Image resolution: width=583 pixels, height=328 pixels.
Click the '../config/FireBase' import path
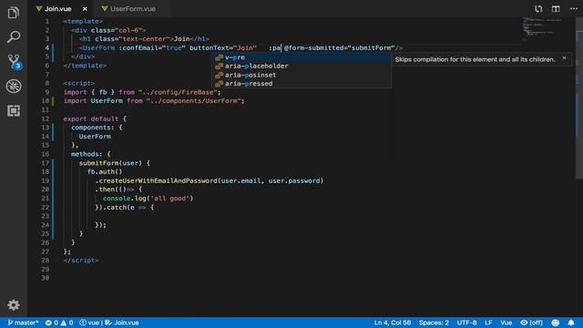click(178, 92)
